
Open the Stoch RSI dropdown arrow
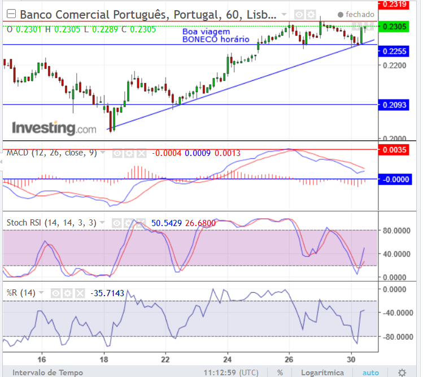(102, 223)
